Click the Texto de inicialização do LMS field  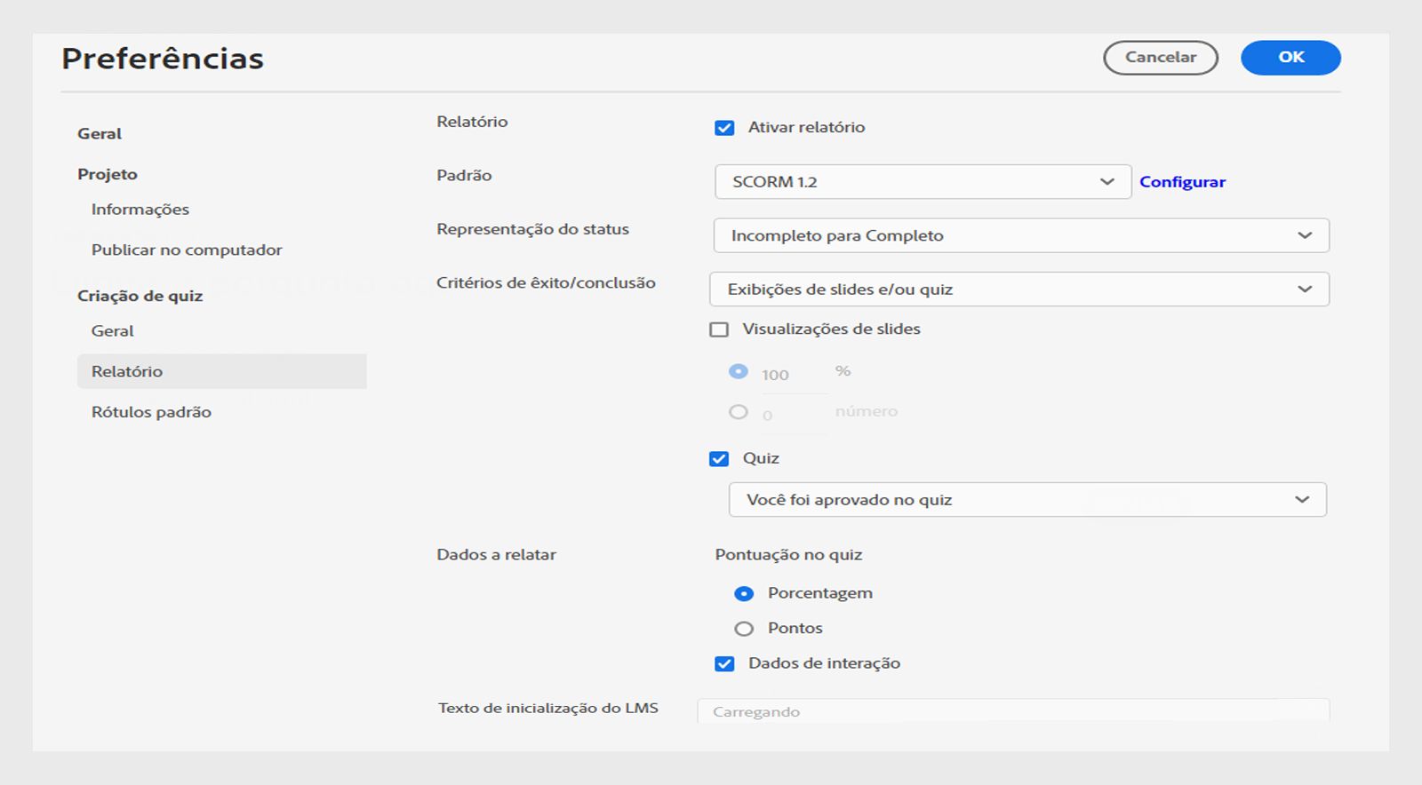pyautogui.click(x=1012, y=711)
